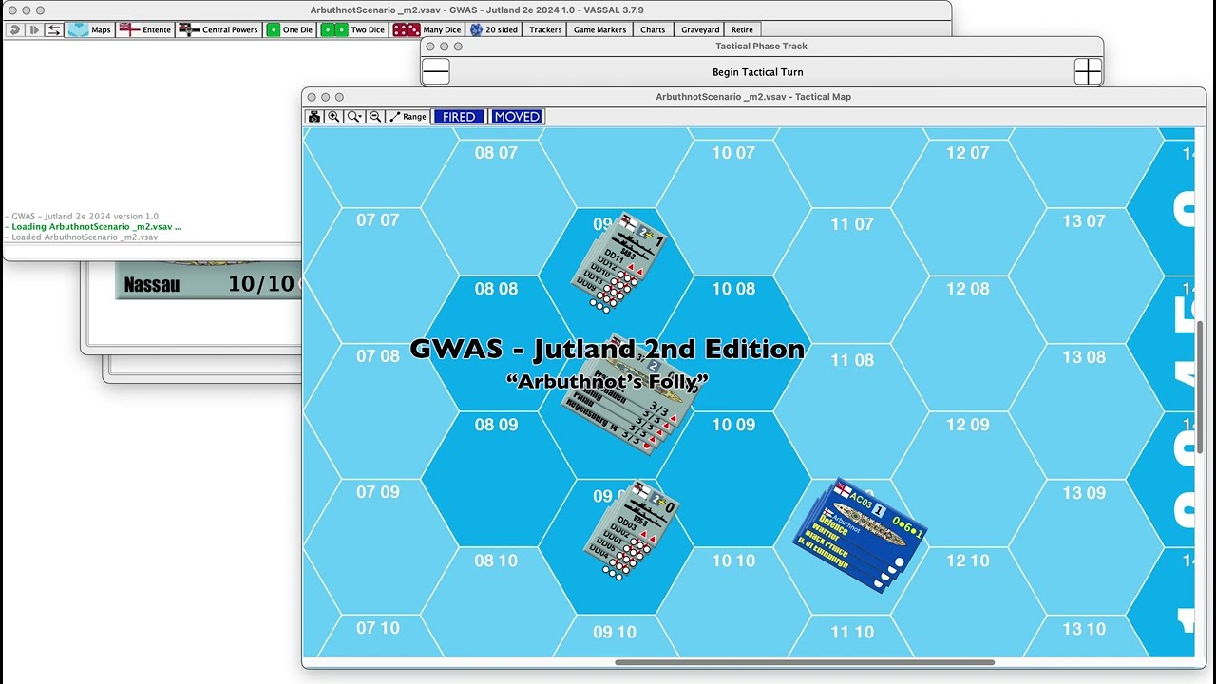Click the Tactical Map vertical scrollbar
The height and width of the screenshot is (684, 1216).
(x=1201, y=388)
